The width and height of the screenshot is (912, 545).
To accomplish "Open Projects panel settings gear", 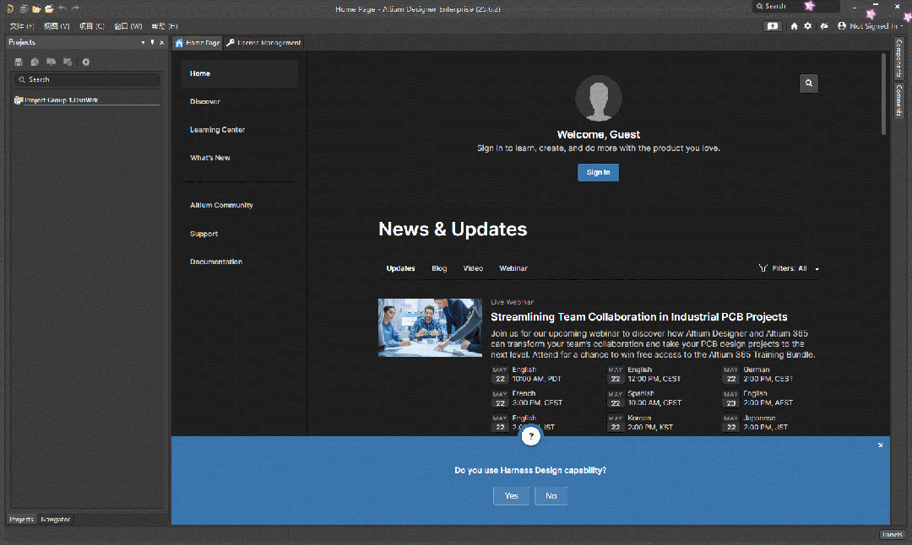I will point(86,62).
